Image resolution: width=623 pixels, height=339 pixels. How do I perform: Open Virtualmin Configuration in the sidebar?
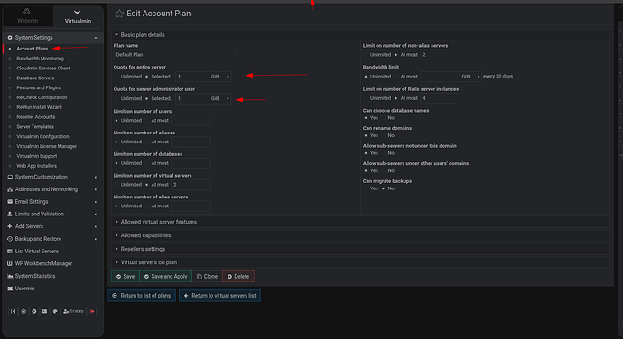tap(43, 136)
